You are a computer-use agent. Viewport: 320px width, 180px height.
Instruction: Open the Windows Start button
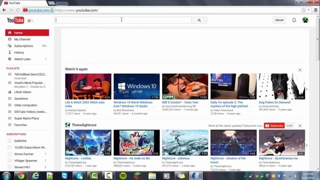[6, 175]
